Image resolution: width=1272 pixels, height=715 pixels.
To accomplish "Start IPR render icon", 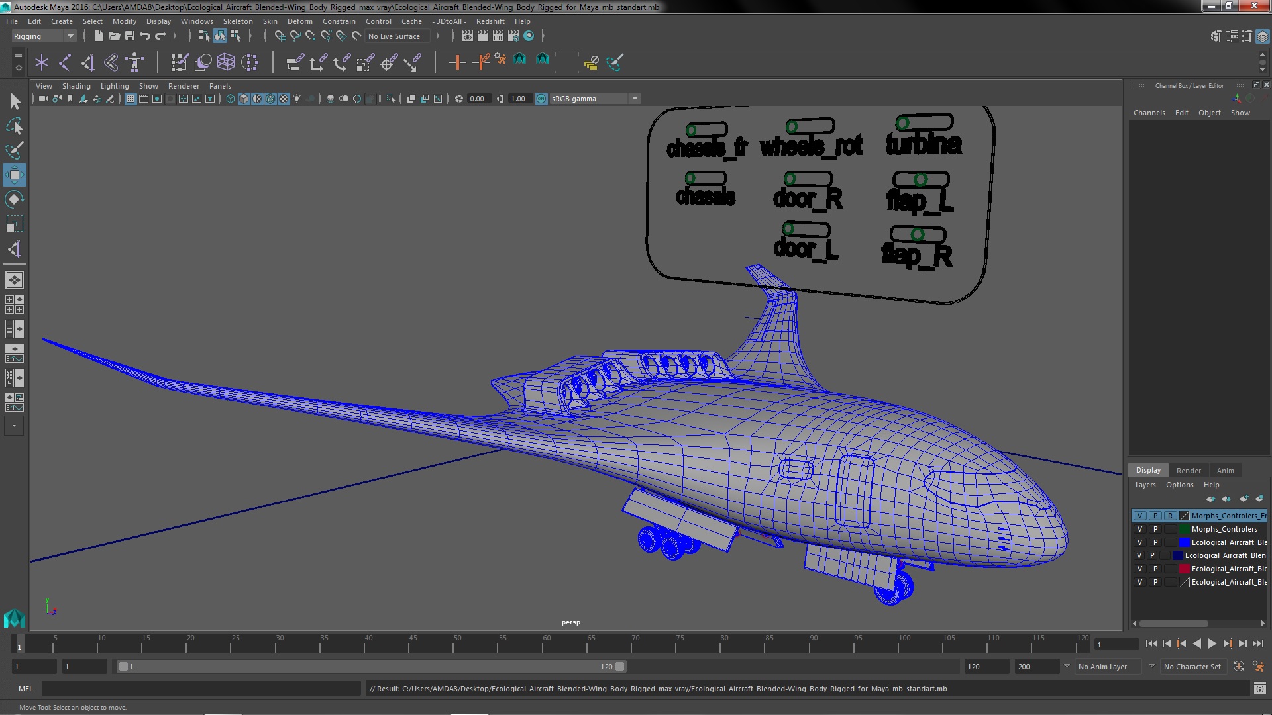I will [498, 36].
